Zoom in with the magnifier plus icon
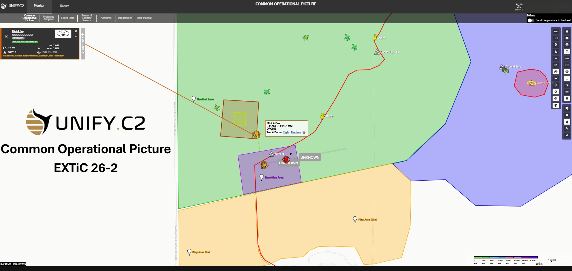572x271 pixels. coord(567,128)
